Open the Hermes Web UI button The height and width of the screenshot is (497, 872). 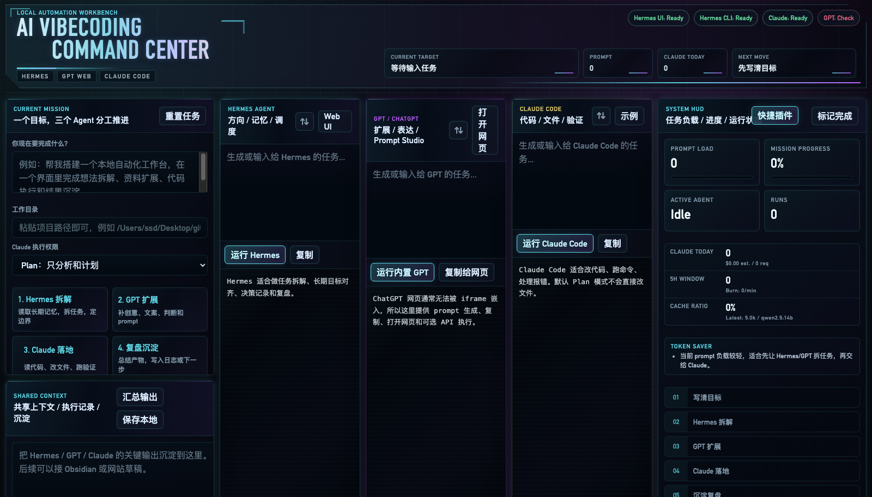click(x=335, y=121)
